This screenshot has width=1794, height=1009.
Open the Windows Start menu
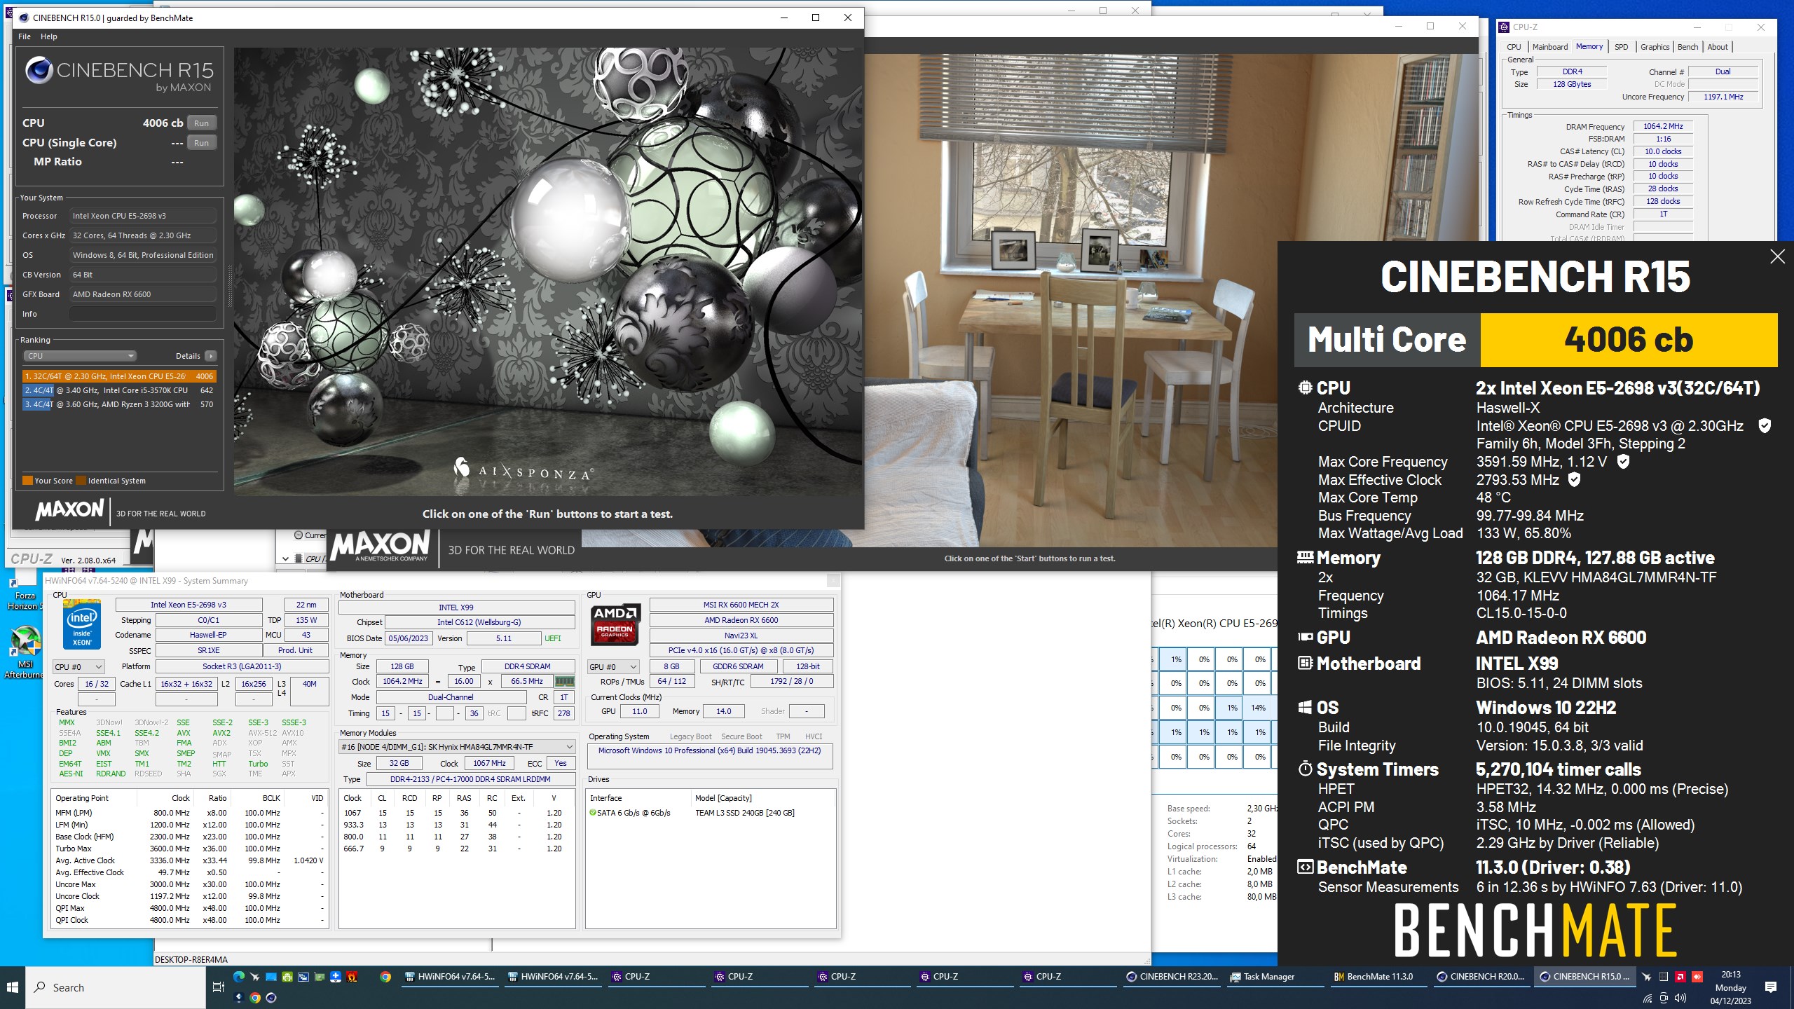point(13,987)
